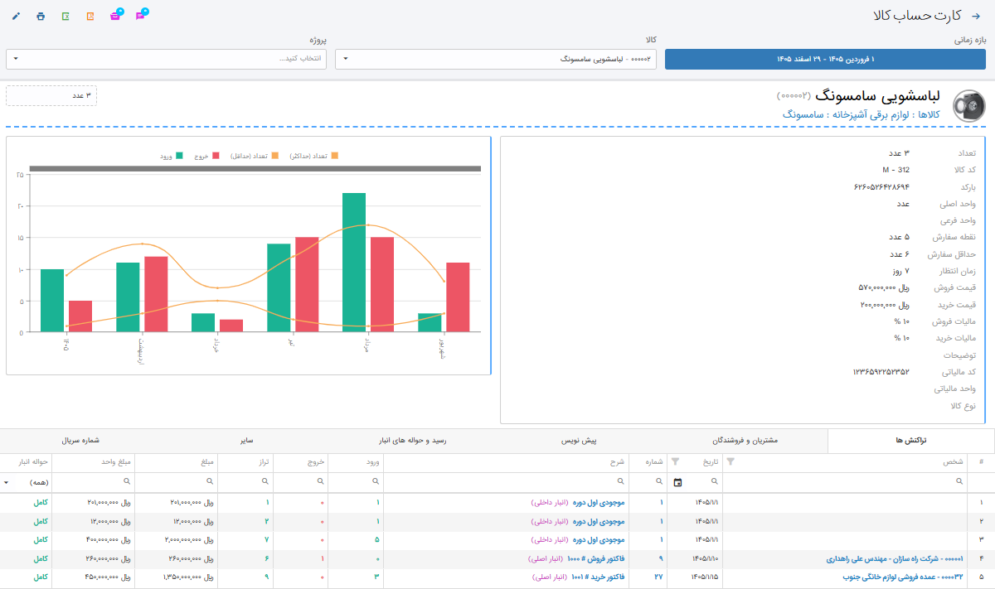Click document number 9 in row 4
The height and width of the screenshot is (589, 995).
click(660, 559)
